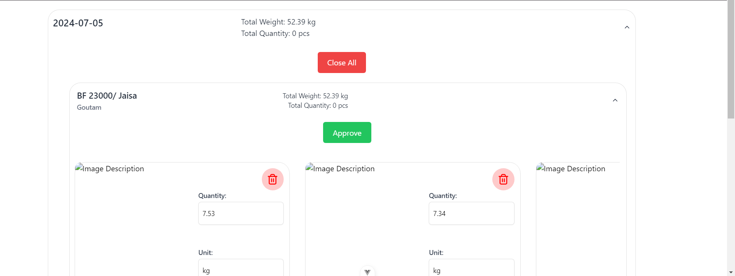The image size is (735, 276).
Task: Click the first card's Unit kg field
Action: click(x=240, y=268)
